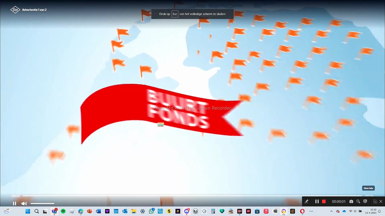Open Apple Music from taskbar

(266, 211)
